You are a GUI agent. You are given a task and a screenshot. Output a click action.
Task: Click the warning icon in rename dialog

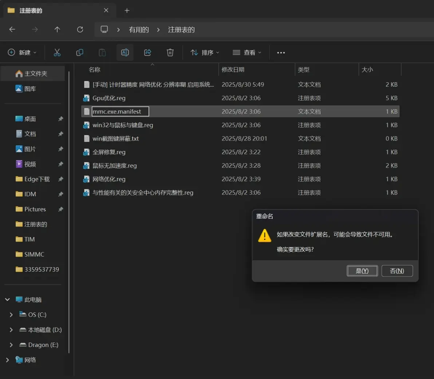265,236
